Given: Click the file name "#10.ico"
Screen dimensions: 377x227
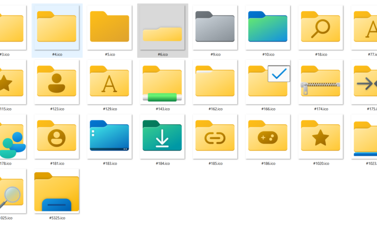Looking at the screenshot, I should [268, 55].
